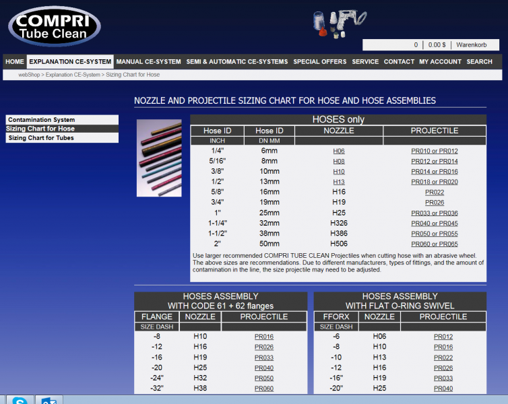This screenshot has width=508, height=404.
Task: Select Sizing Chart for Tubes sidebar item
Action: point(62,138)
